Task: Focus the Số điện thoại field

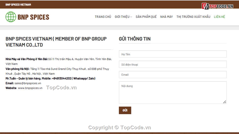Action: coord(173,64)
